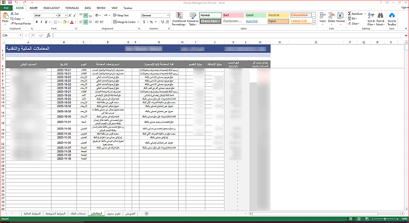409x223 pixels.
Task: Open the FILE tab
Action: pos(6,8)
